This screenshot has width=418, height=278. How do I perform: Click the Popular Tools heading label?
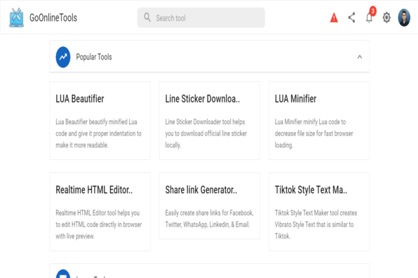pyautogui.click(x=94, y=57)
